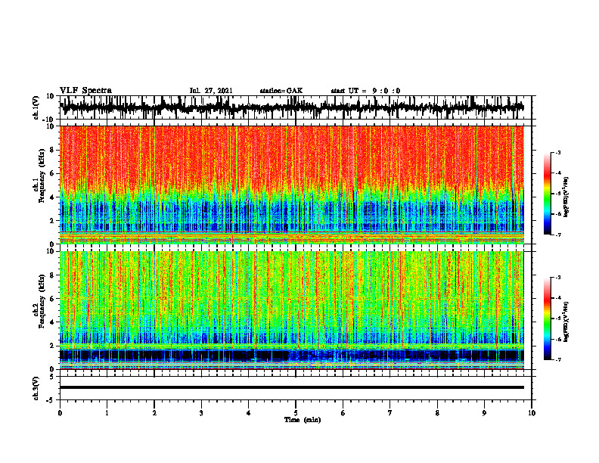The height and width of the screenshot is (463, 599).
Task: Click the ch.2 spectrogram color scale bar
Action: (x=547, y=319)
